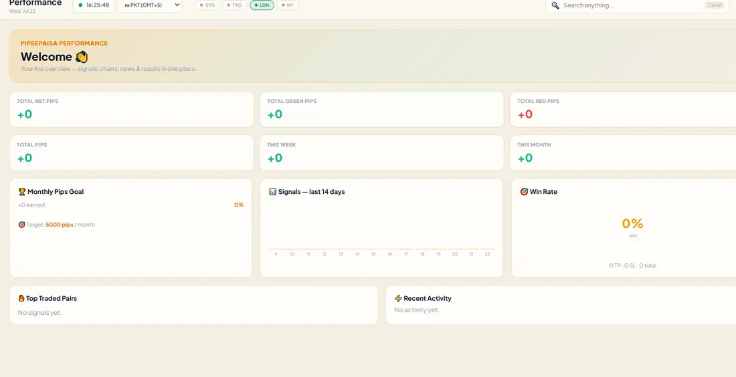Click the target icon next to Target 5000 pips

click(x=21, y=225)
